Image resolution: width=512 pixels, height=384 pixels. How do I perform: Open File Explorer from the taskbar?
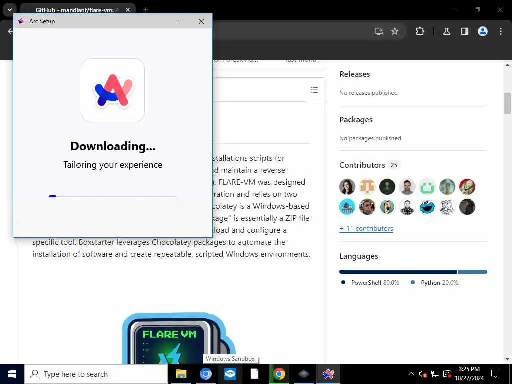pos(181,374)
